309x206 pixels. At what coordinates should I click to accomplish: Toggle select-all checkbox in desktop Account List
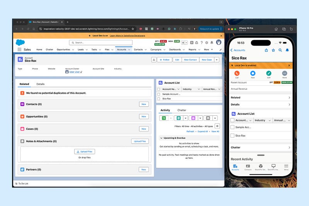(159, 89)
